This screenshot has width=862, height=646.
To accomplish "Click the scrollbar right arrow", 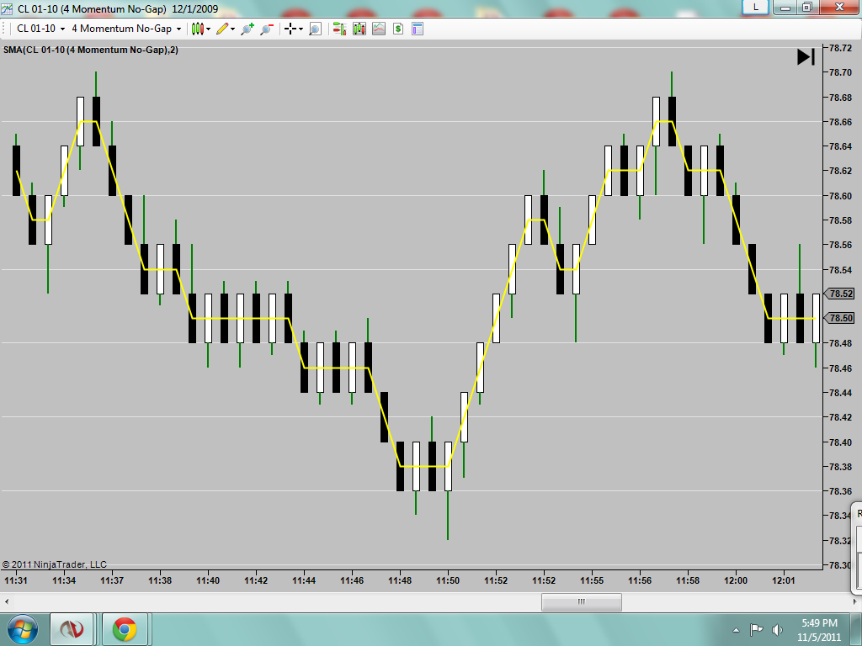I will [855, 602].
